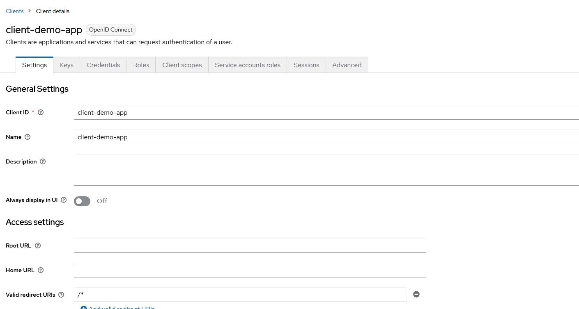Enable the Always display in UI toggle
The width and height of the screenshot is (579, 309).
(x=82, y=201)
